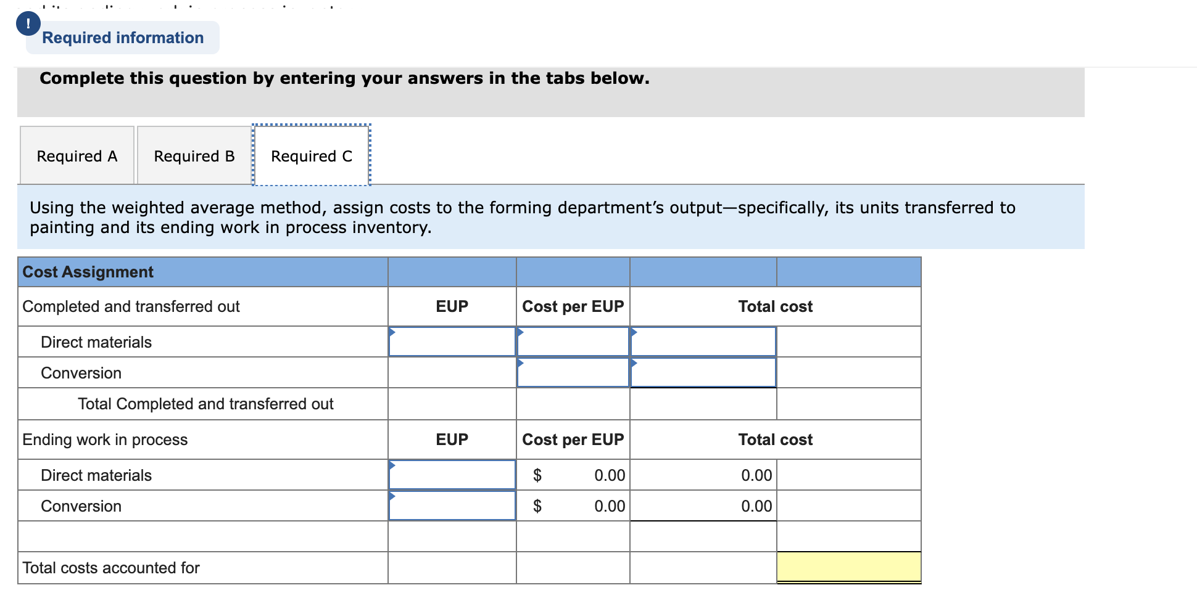Click the Completed and transferred out Total cost field

(x=703, y=343)
